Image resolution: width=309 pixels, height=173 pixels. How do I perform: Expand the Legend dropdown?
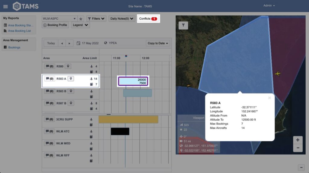pyautogui.click(x=80, y=25)
